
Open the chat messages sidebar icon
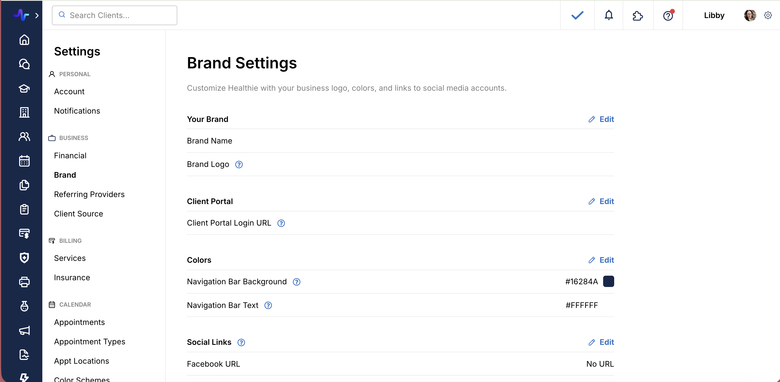pyautogui.click(x=24, y=64)
